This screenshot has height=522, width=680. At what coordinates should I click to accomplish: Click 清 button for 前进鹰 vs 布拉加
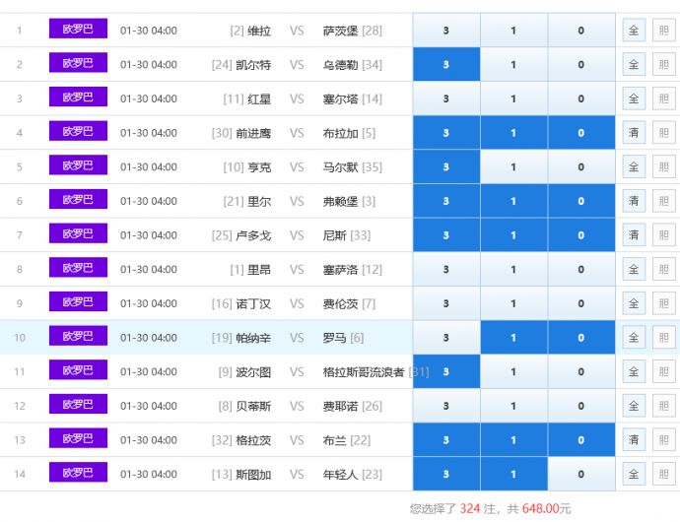(634, 133)
